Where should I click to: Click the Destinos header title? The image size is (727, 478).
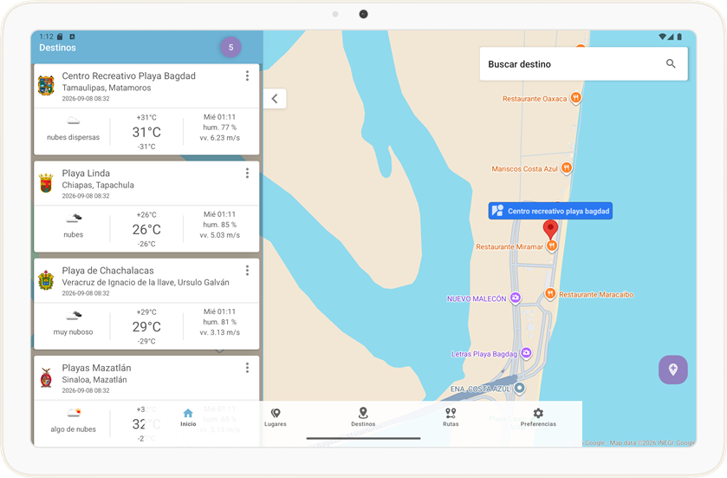57,48
